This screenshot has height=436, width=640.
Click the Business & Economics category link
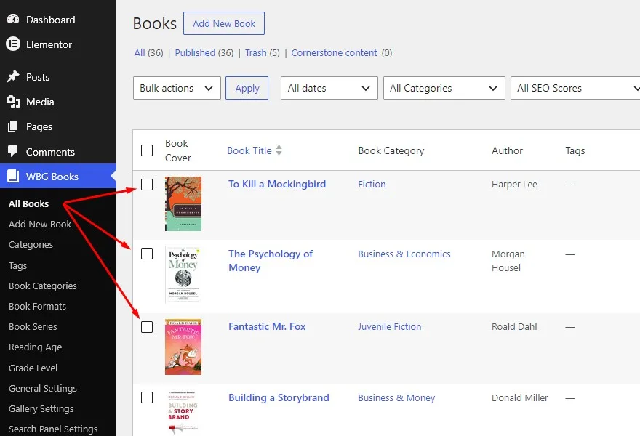(x=404, y=254)
